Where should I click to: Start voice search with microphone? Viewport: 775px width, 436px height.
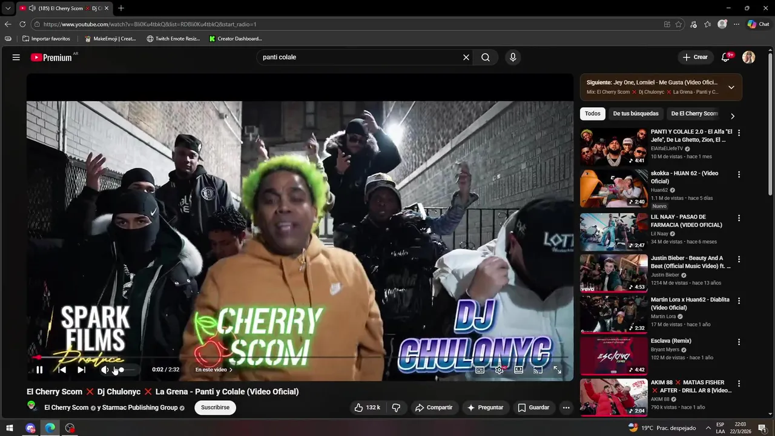513,57
